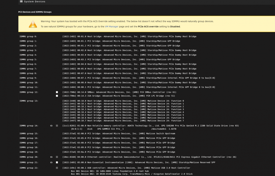
Task: Click the Matisse Device 24: Function 0 row
Action: point(123,101)
